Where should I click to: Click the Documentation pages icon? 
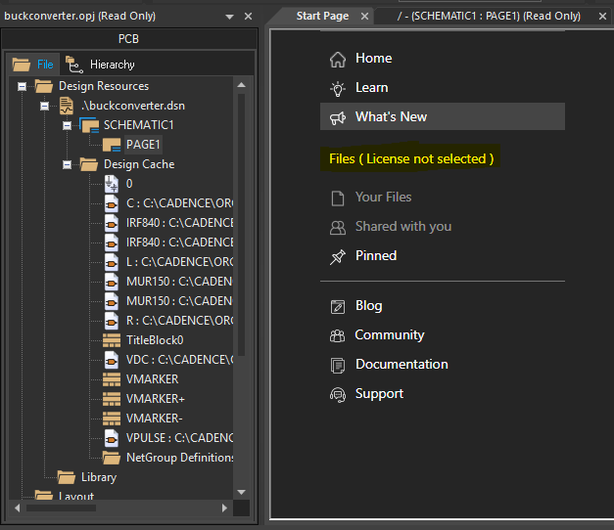coord(338,365)
